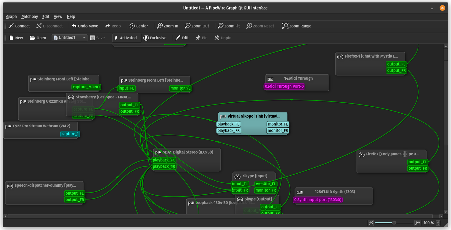Select Virtual Gikopoi playback_FR port

tap(228, 131)
